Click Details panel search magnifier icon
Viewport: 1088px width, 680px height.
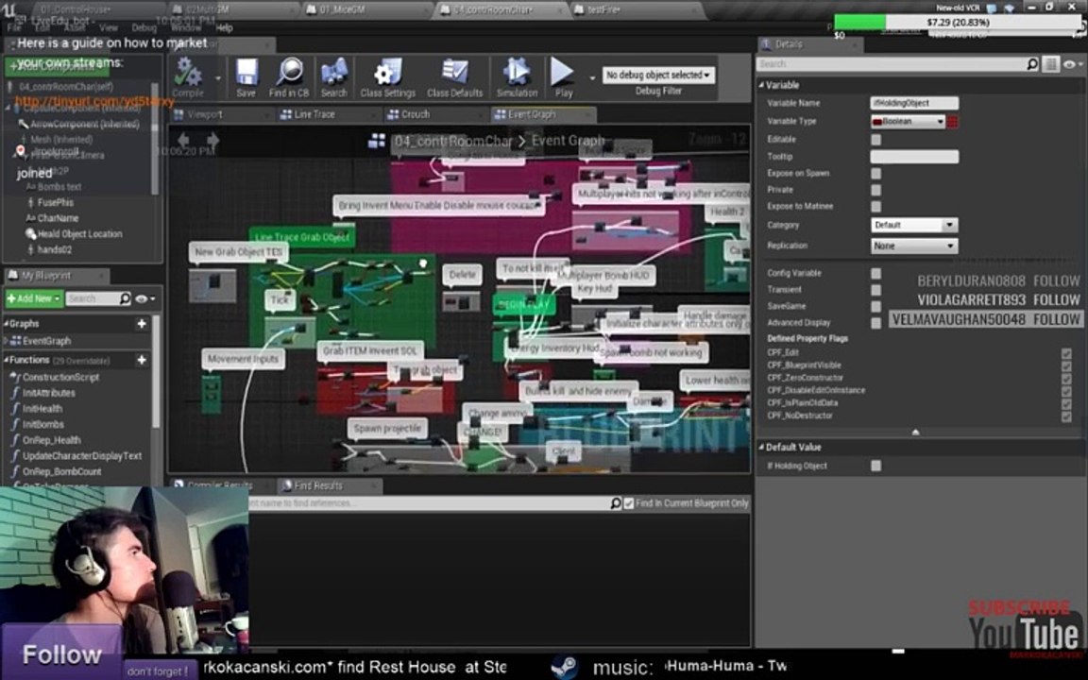click(x=1031, y=64)
